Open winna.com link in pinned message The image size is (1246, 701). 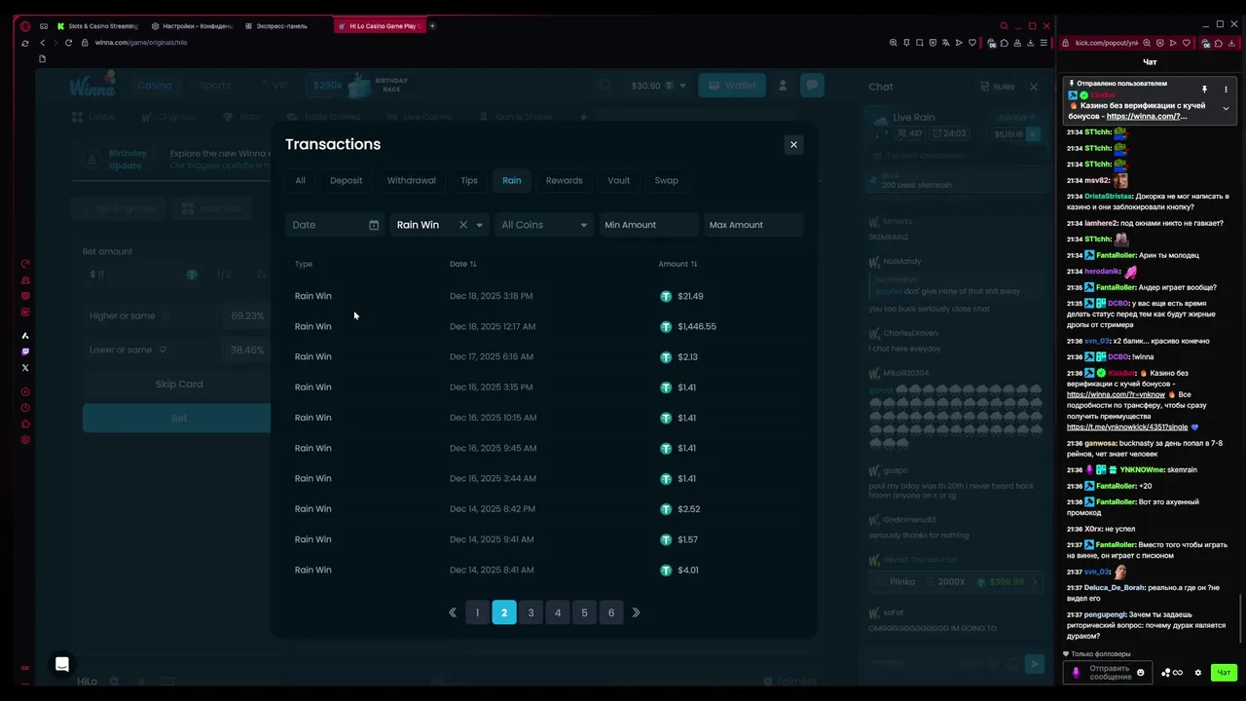click(1147, 116)
